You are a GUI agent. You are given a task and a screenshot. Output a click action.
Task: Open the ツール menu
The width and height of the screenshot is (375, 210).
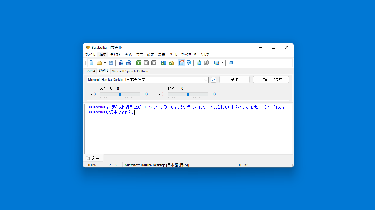(x=173, y=55)
